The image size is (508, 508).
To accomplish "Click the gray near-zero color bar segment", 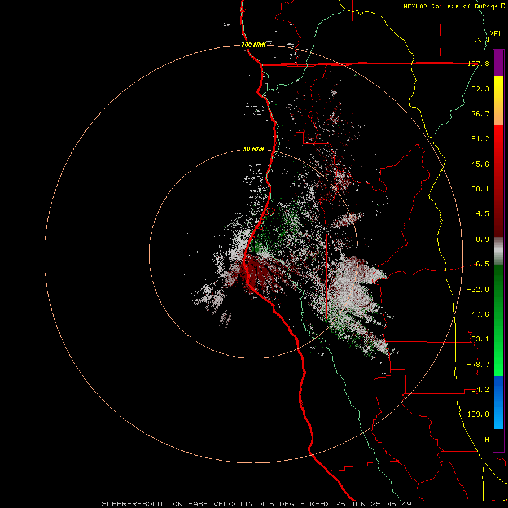I will [x=498, y=251].
